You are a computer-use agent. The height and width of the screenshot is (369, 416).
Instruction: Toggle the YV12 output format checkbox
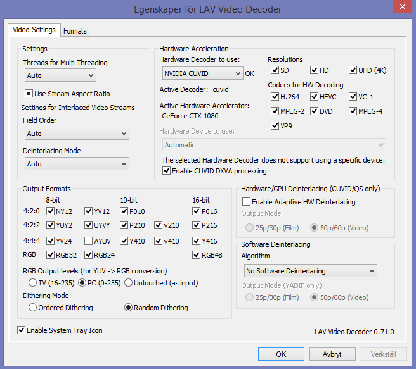[x=88, y=211]
